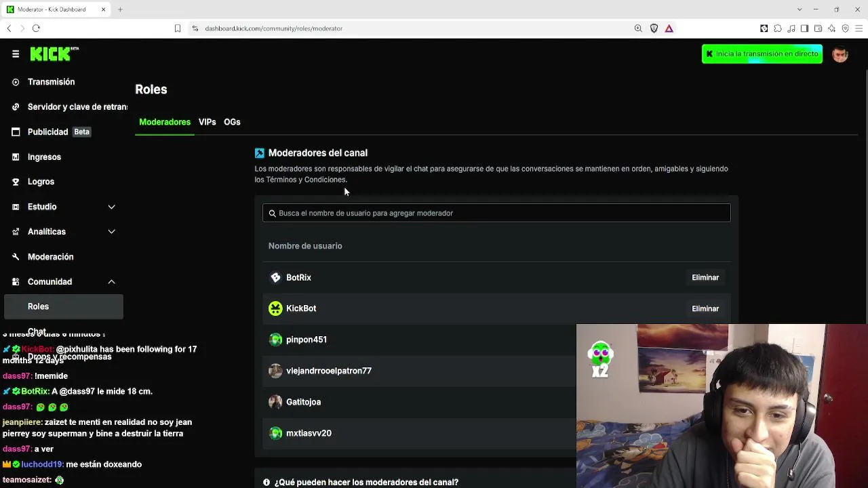Switch to the OGs tab
868x488 pixels.
(232, 122)
